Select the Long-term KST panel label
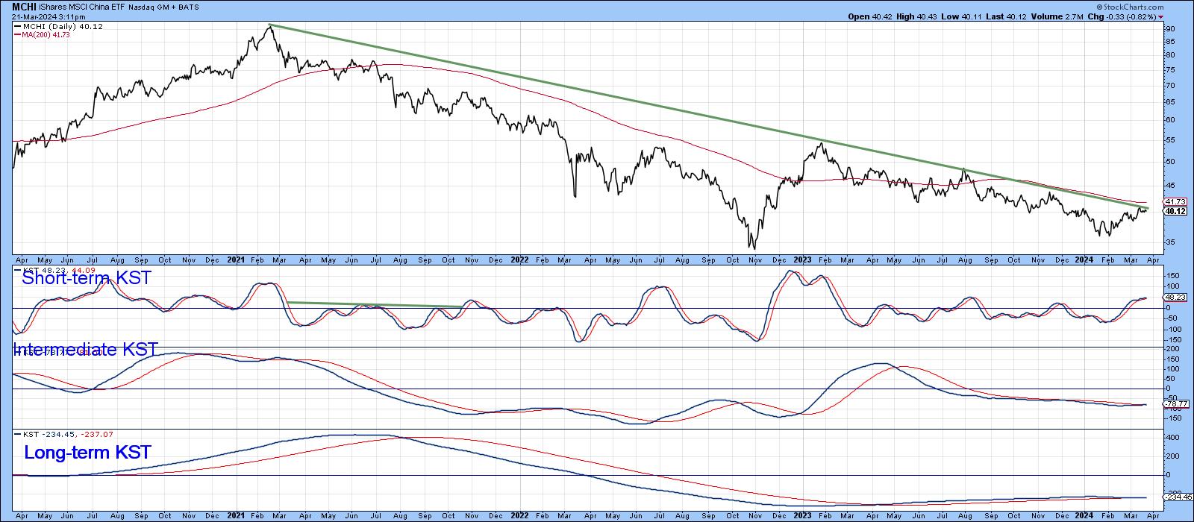Screen dimensions: 1194x522 tap(87, 452)
